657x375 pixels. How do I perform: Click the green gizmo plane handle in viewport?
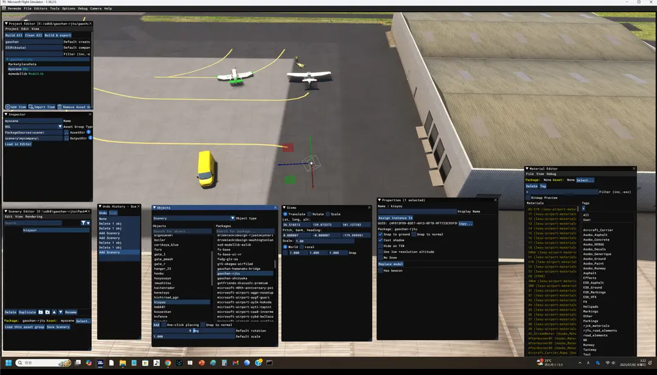(x=290, y=179)
